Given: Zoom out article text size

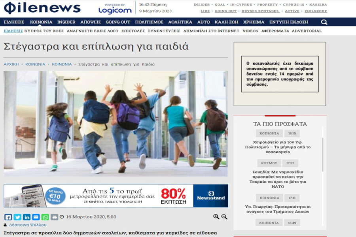Looking at the screenshot, I should pyautogui.click(x=224, y=216).
